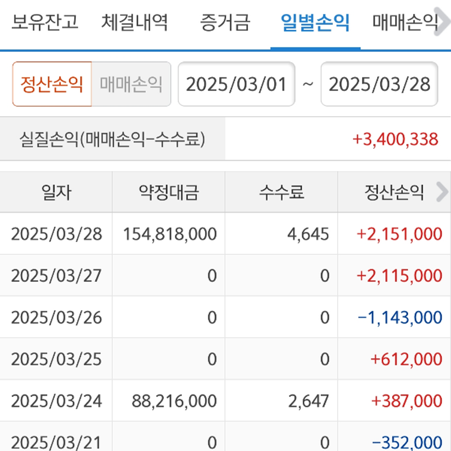Switch to the top 매매손익 tab
451x451 pixels.
pyautogui.click(x=405, y=22)
